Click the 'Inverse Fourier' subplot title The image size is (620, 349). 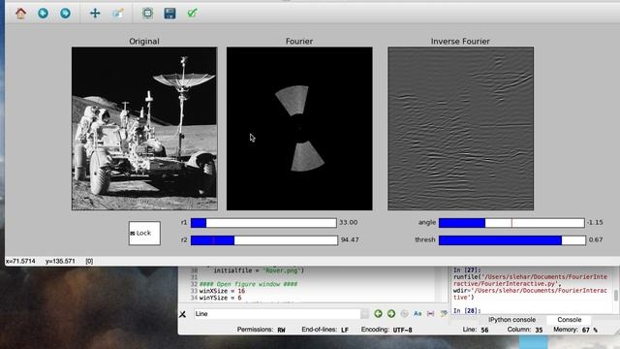pos(460,41)
